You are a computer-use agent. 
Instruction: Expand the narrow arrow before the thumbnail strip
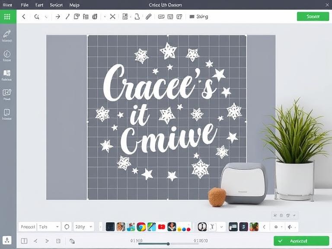101,227
